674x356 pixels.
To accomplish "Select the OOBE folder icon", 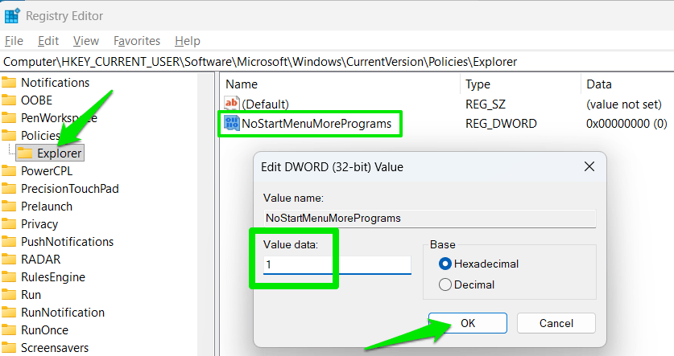I will [9, 100].
